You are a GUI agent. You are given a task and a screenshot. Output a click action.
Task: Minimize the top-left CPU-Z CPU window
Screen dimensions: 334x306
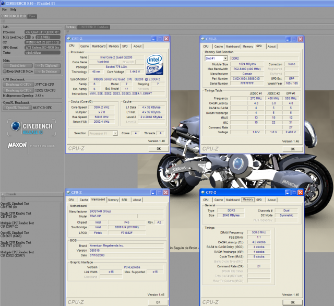point(154,39)
